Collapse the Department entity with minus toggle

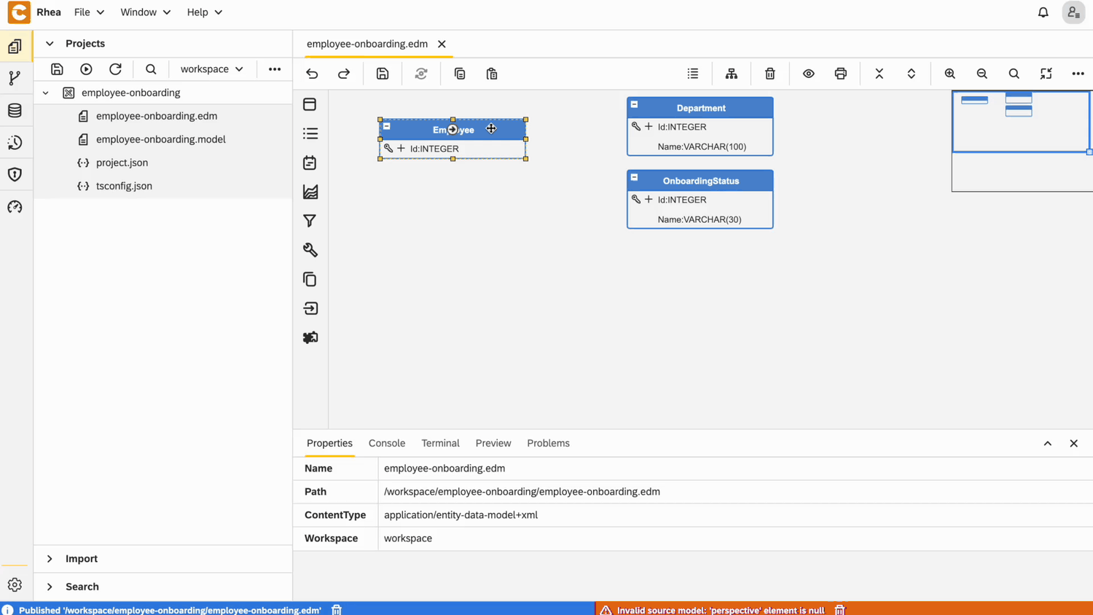pyautogui.click(x=634, y=105)
